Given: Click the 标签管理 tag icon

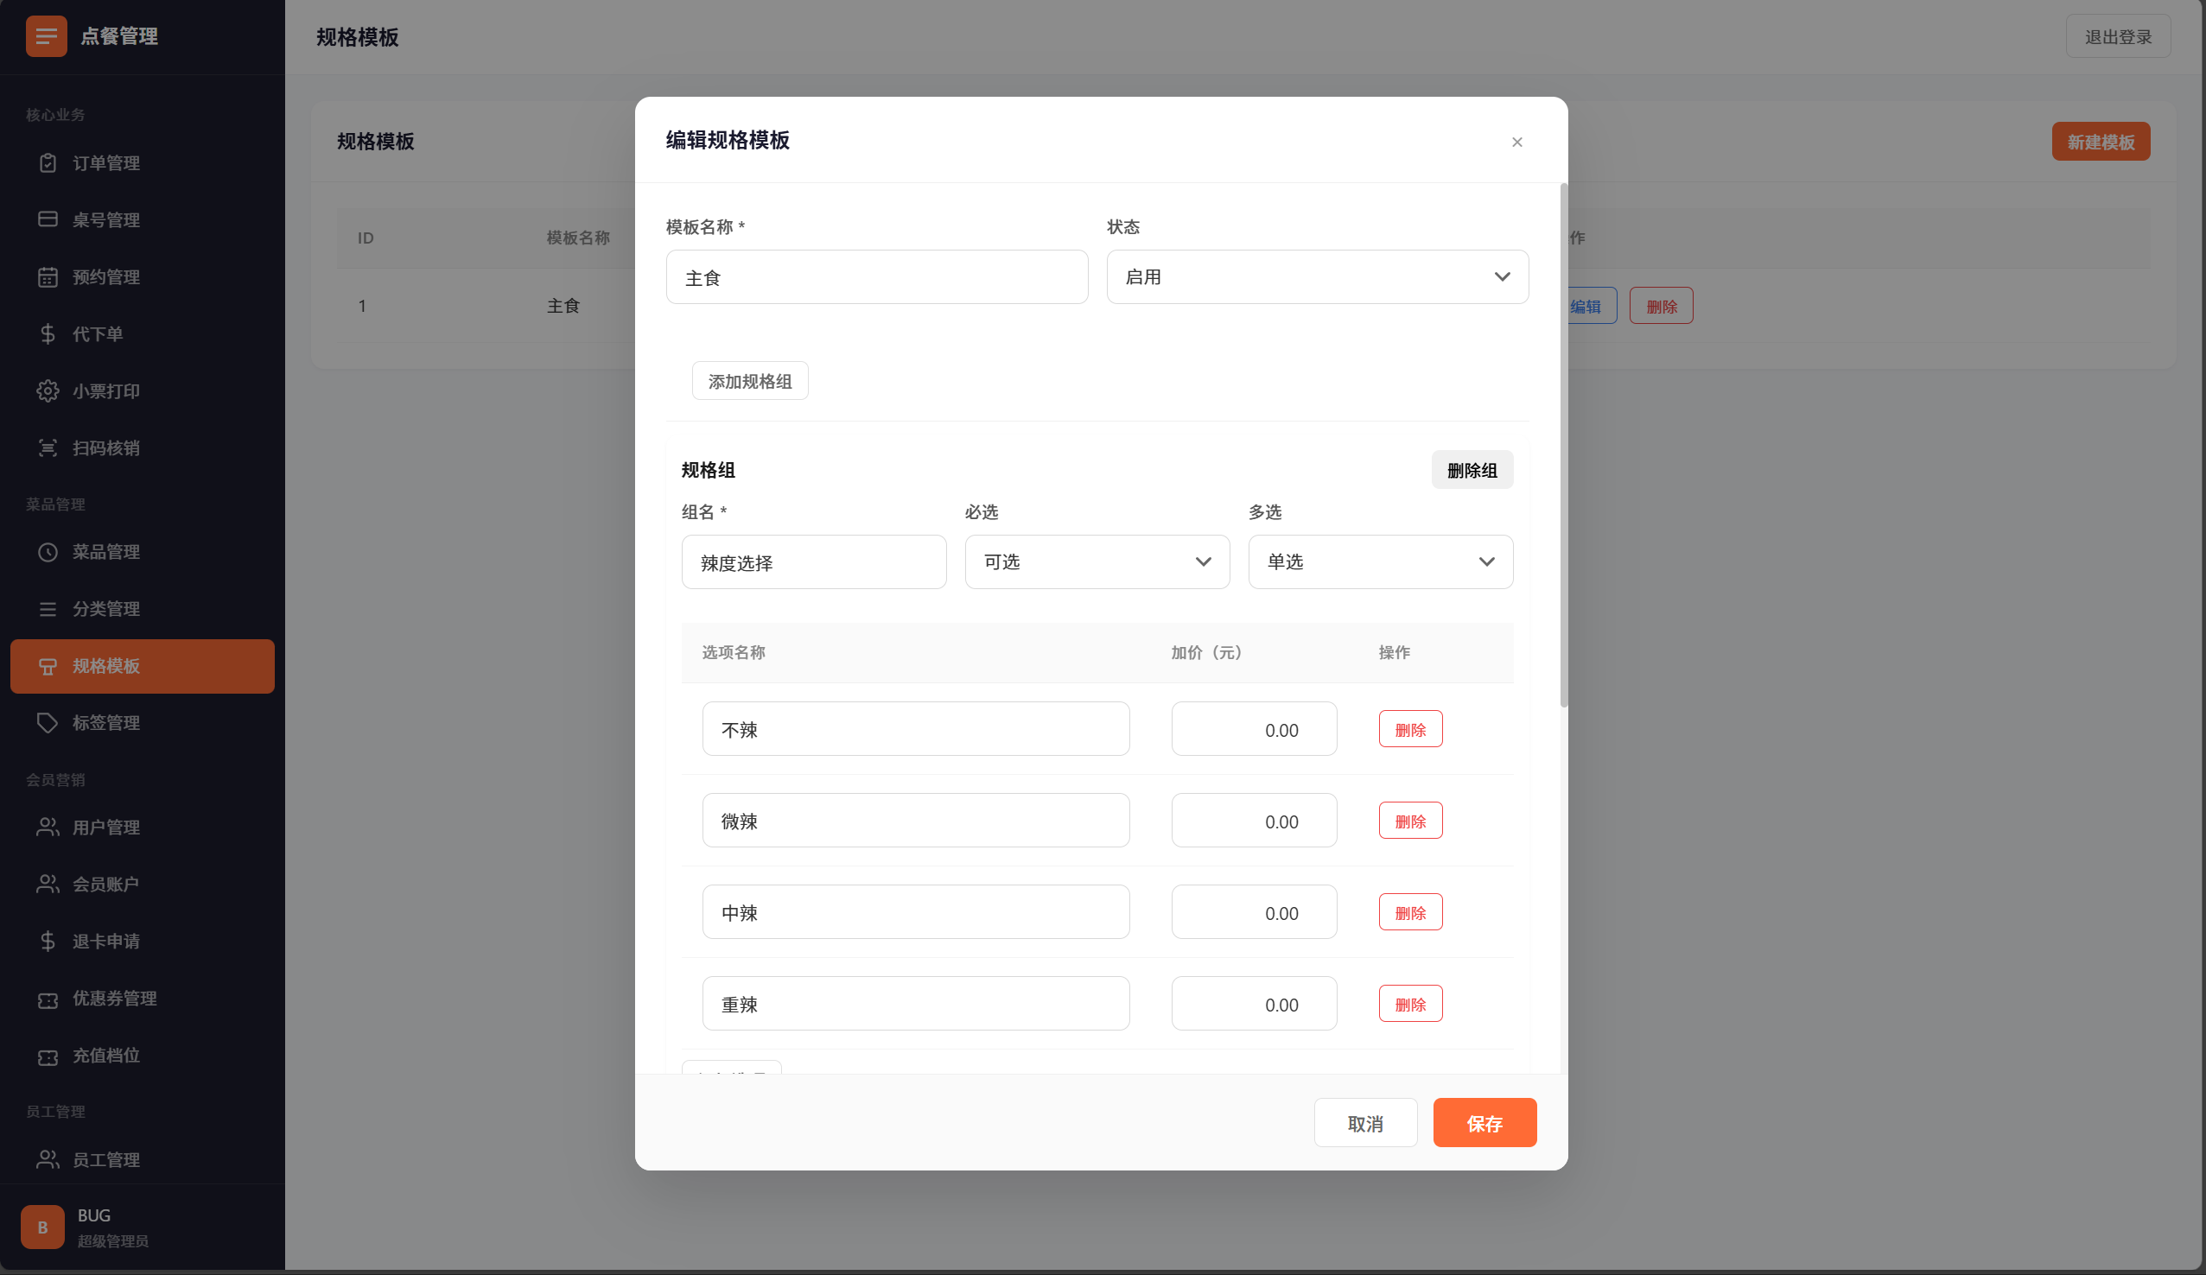Looking at the screenshot, I should [48, 722].
